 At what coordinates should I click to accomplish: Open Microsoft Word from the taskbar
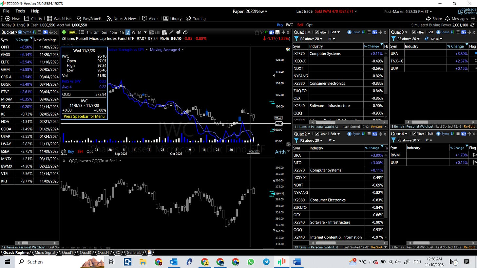(x=297, y=262)
